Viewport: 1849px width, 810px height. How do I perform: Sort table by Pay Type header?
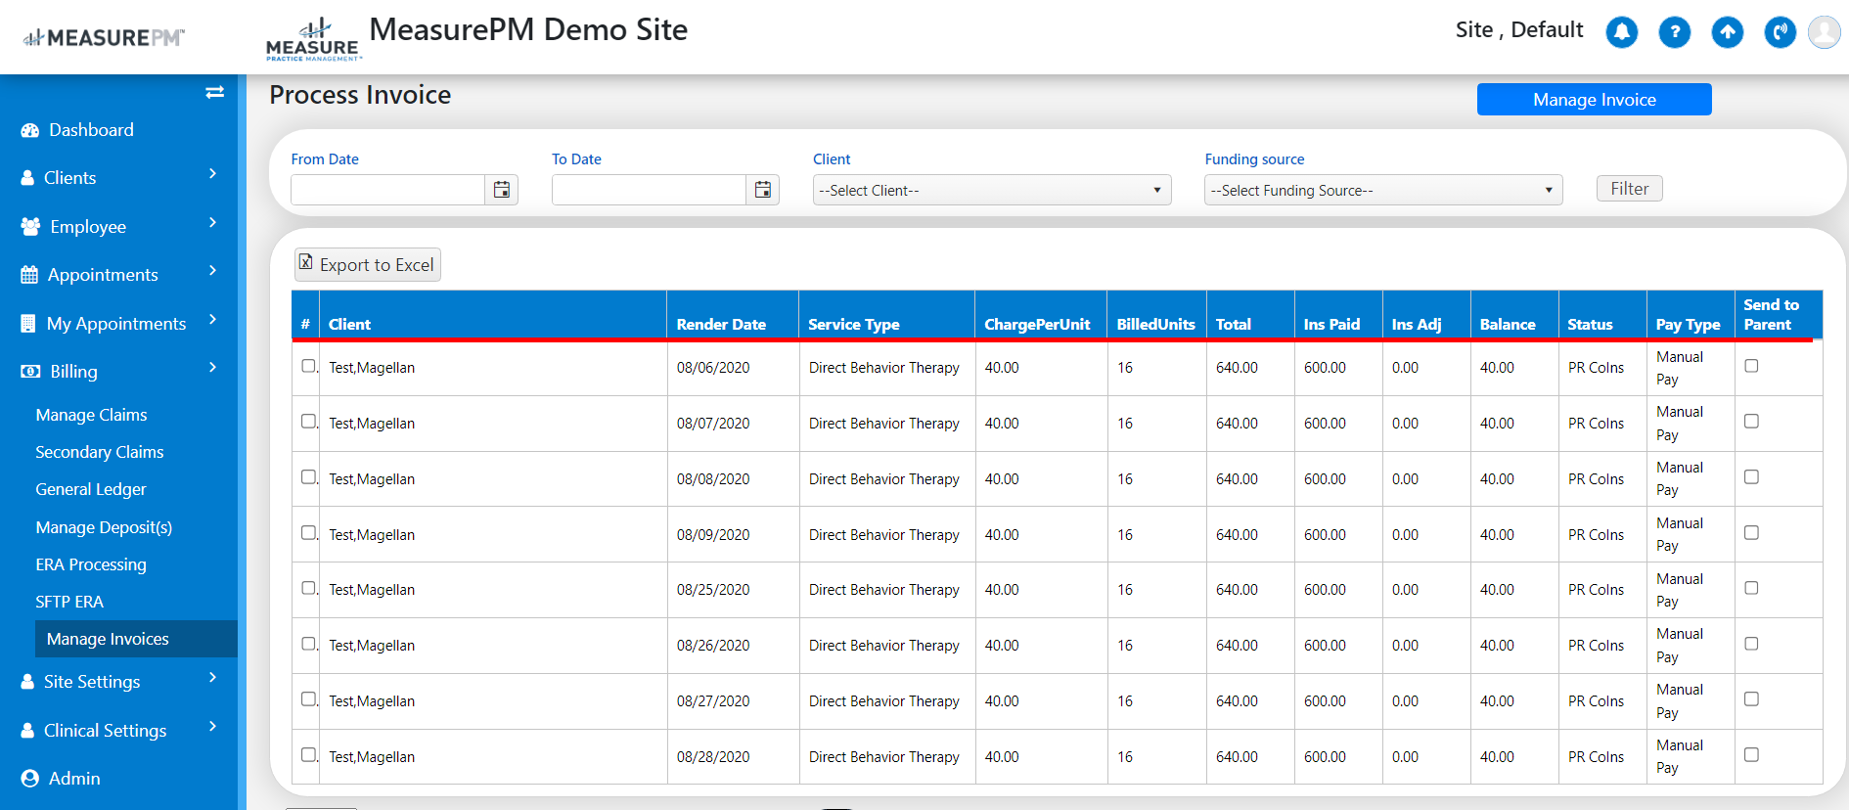point(1688,325)
